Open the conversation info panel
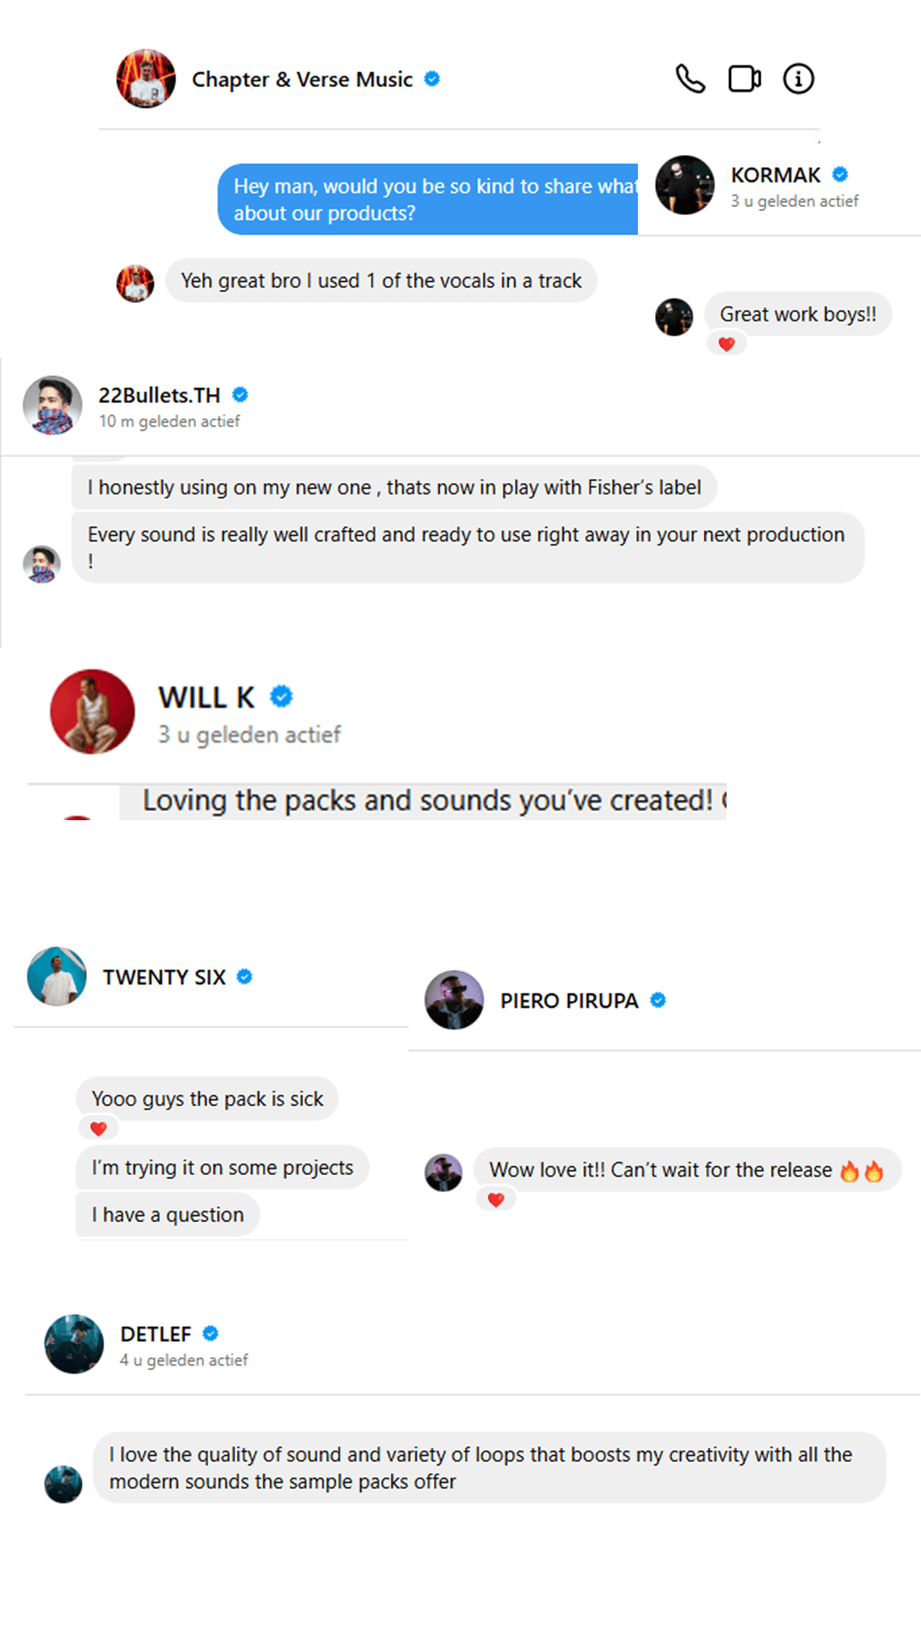921x1637 pixels. click(798, 79)
